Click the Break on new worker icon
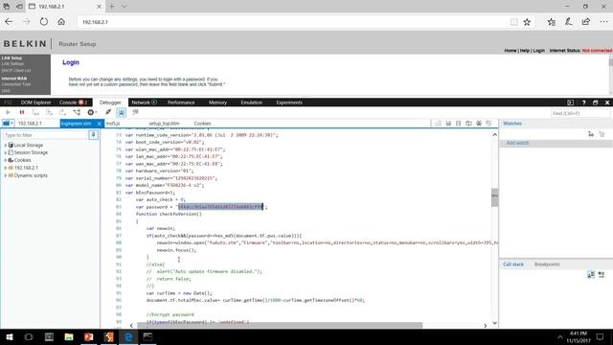613x345 pixels. (77, 113)
